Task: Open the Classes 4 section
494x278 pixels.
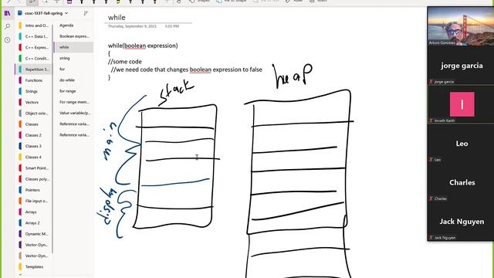Action: (x=34, y=157)
